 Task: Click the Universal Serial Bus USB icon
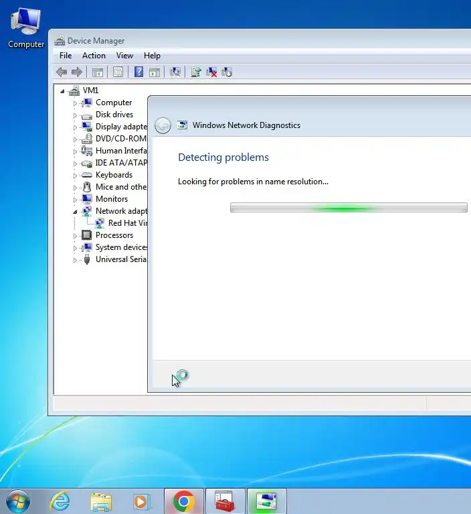click(87, 259)
